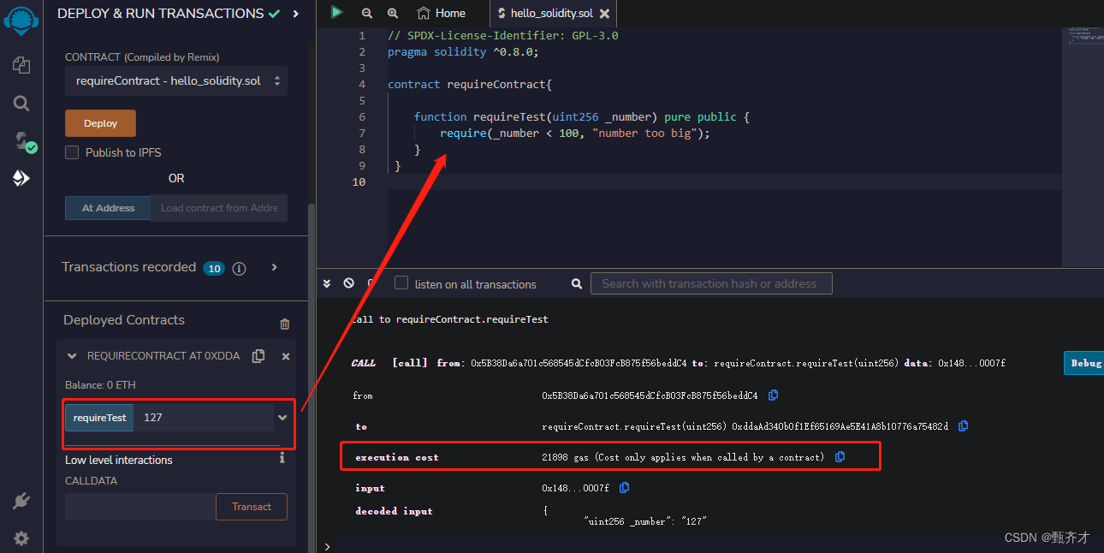Click the Transact button
The height and width of the screenshot is (553, 1104).
point(252,507)
